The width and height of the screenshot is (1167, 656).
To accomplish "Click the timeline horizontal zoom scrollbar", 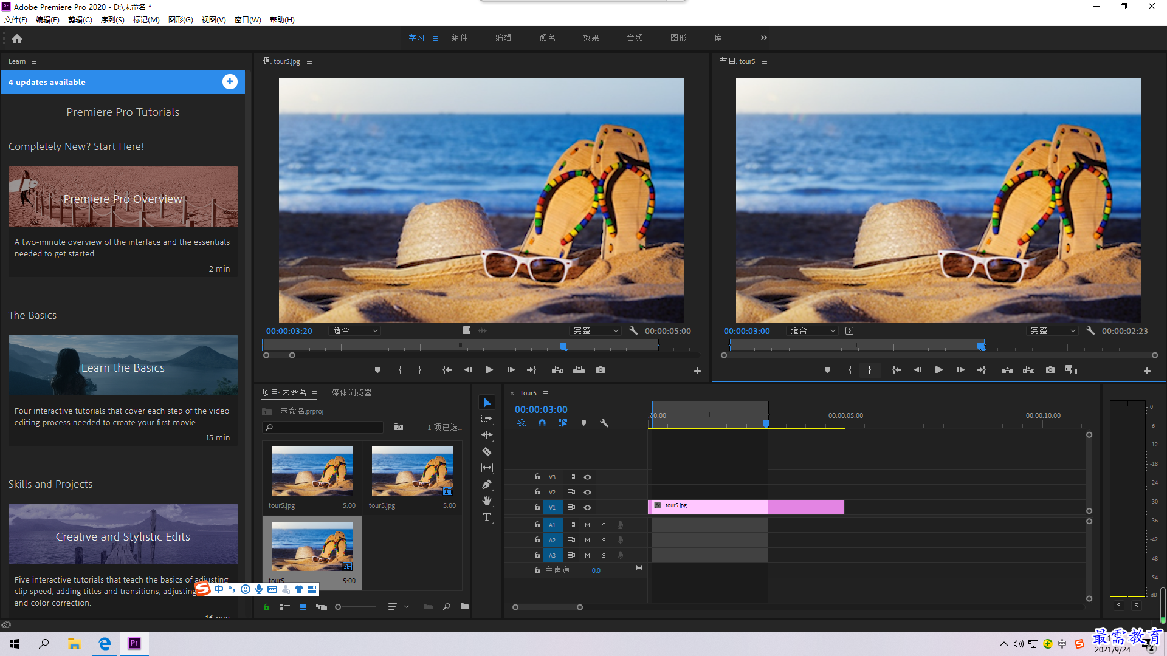I will click(548, 607).
